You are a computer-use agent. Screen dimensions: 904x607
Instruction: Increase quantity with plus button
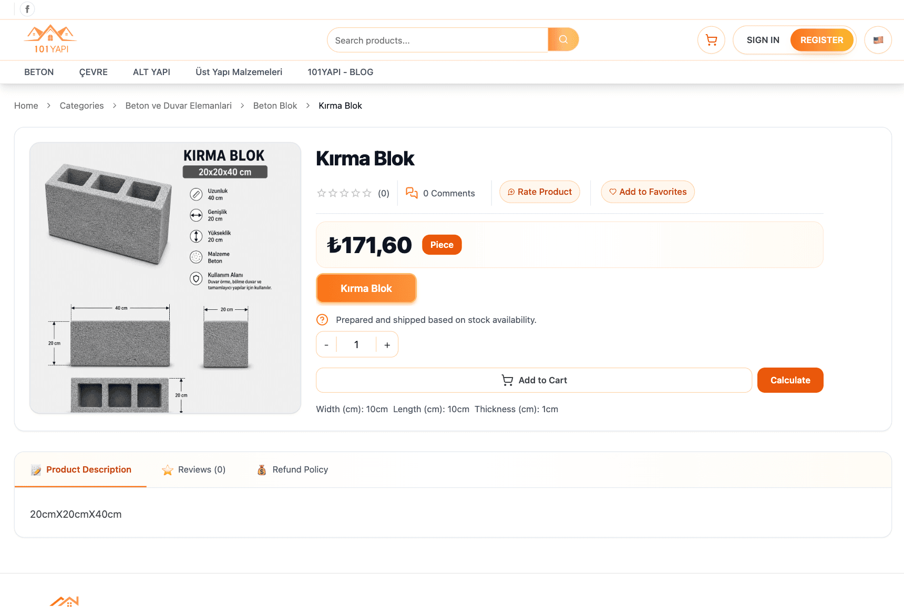point(387,345)
